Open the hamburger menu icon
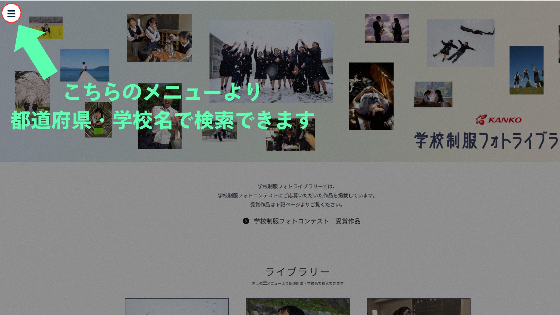The height and width of the screenshot is (315, 560). (11, 13)
